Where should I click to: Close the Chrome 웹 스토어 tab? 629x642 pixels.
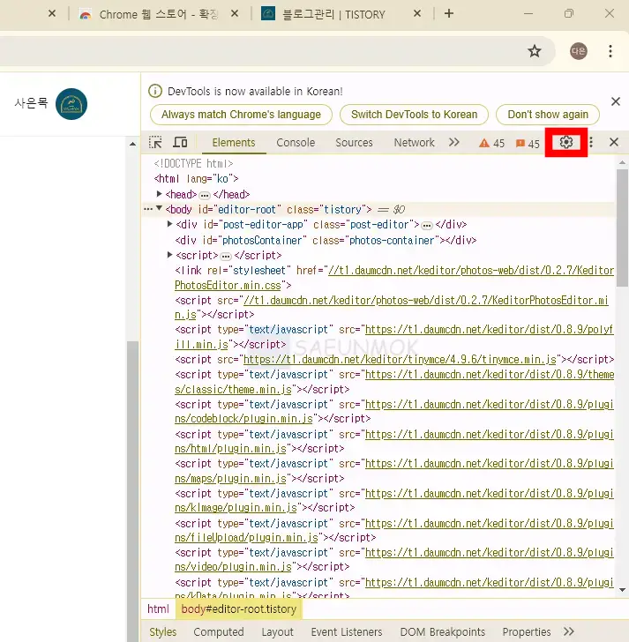point(235,13)
